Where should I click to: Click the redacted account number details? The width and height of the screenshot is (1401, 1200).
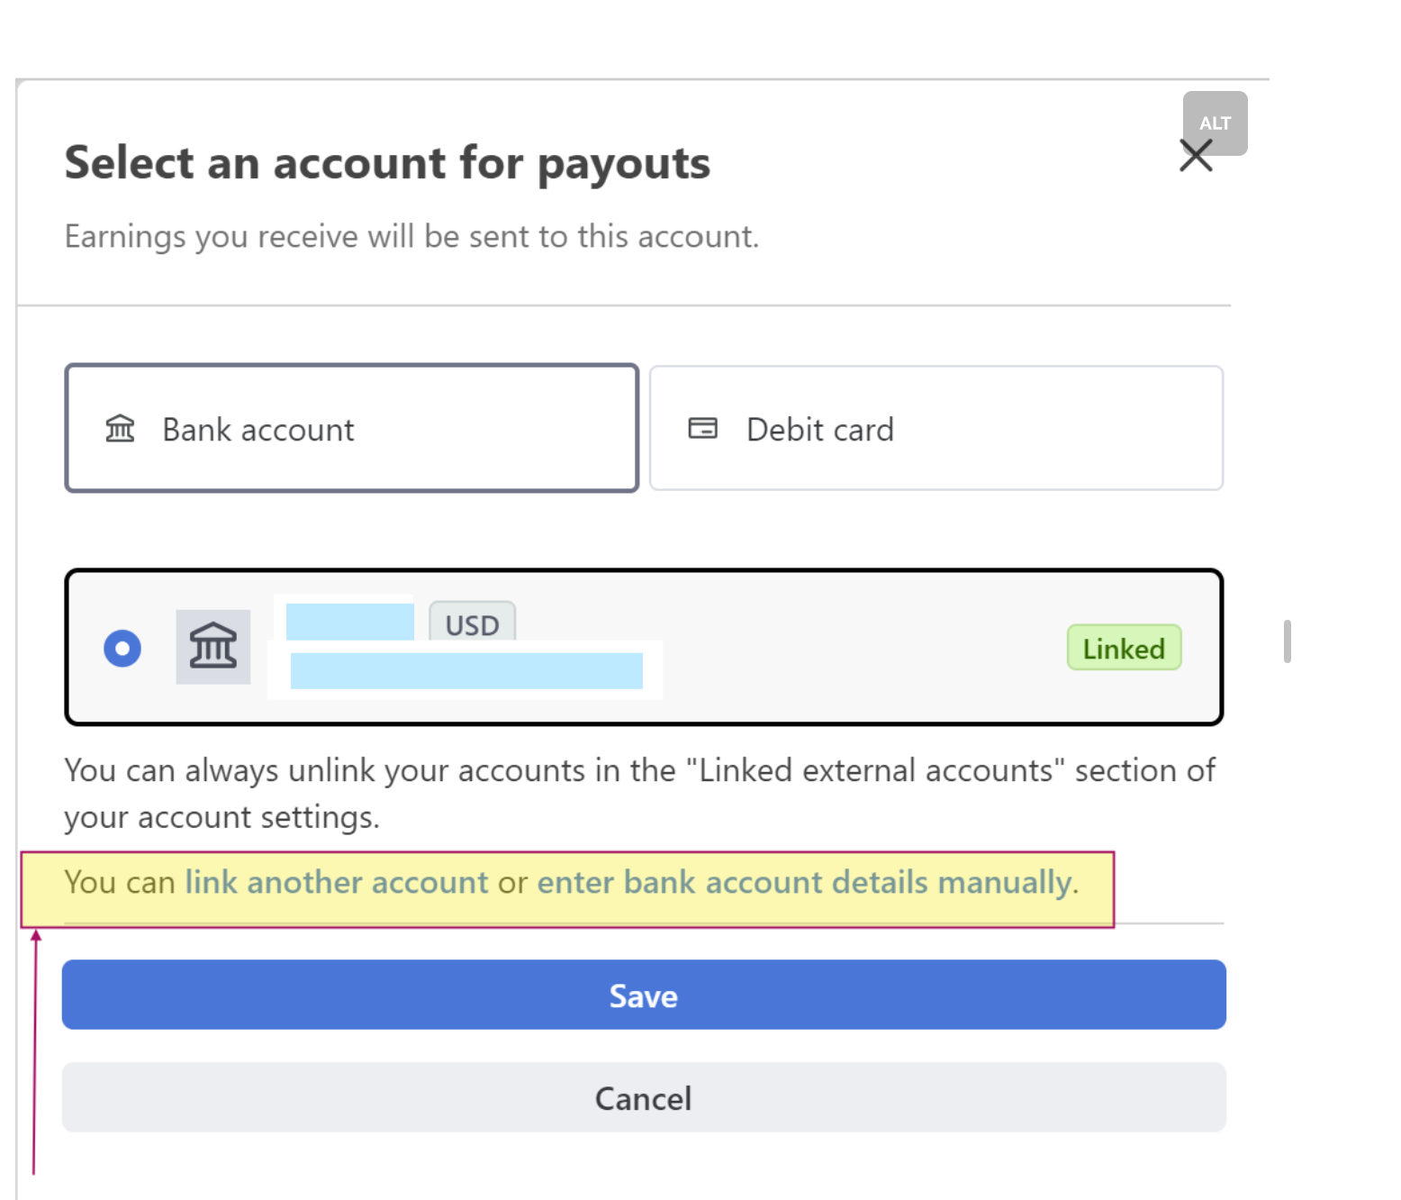pyautogui.click(x=466, y=671)
